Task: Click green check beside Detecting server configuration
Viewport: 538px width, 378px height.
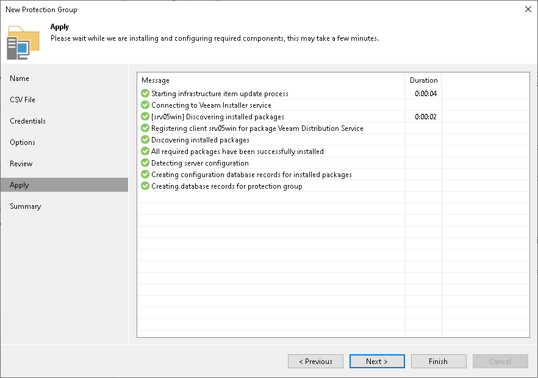Action: pos(145,163)
